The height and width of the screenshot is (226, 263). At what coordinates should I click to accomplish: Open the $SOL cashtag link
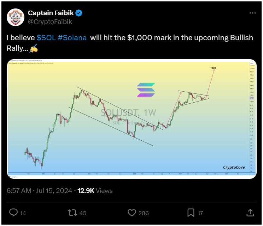pos(46,38)
